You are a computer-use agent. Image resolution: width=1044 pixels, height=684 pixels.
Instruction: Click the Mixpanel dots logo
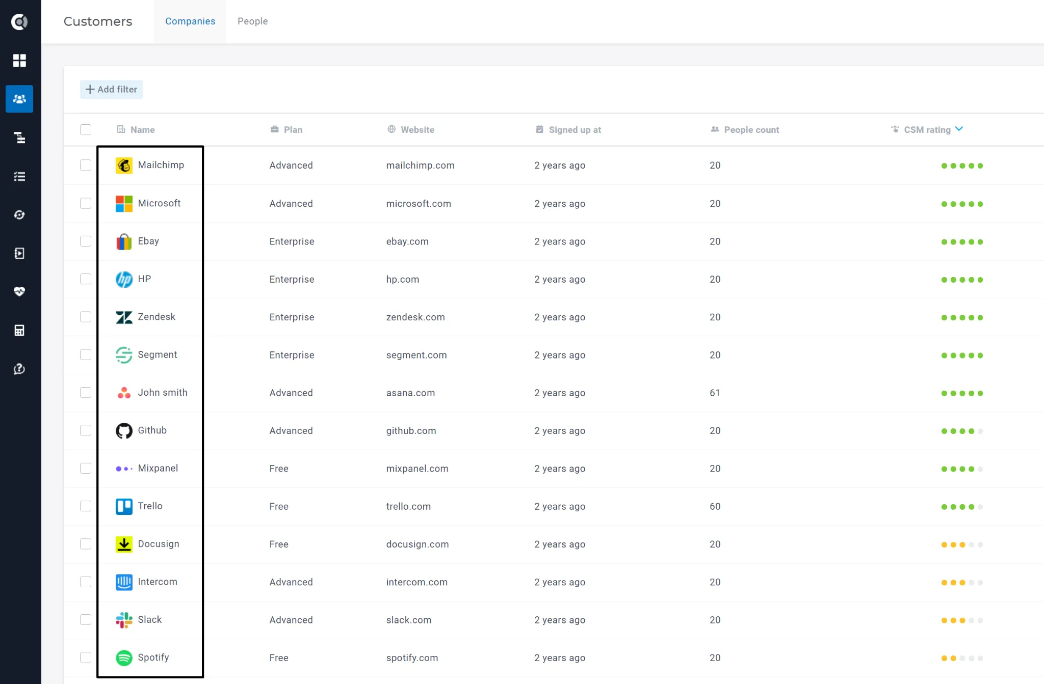(x=124, y=469)
